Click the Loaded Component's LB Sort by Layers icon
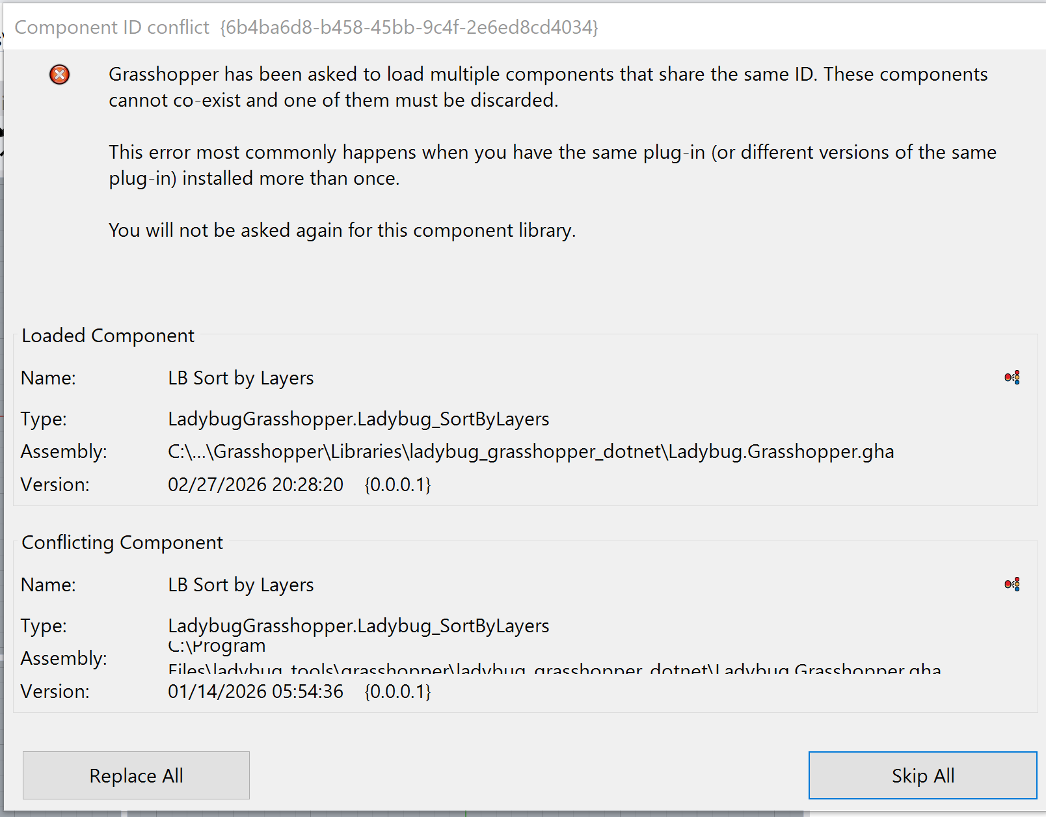 1012,378
